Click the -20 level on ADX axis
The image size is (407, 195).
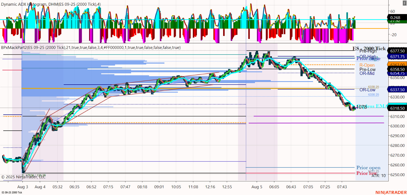pos(393,35)
